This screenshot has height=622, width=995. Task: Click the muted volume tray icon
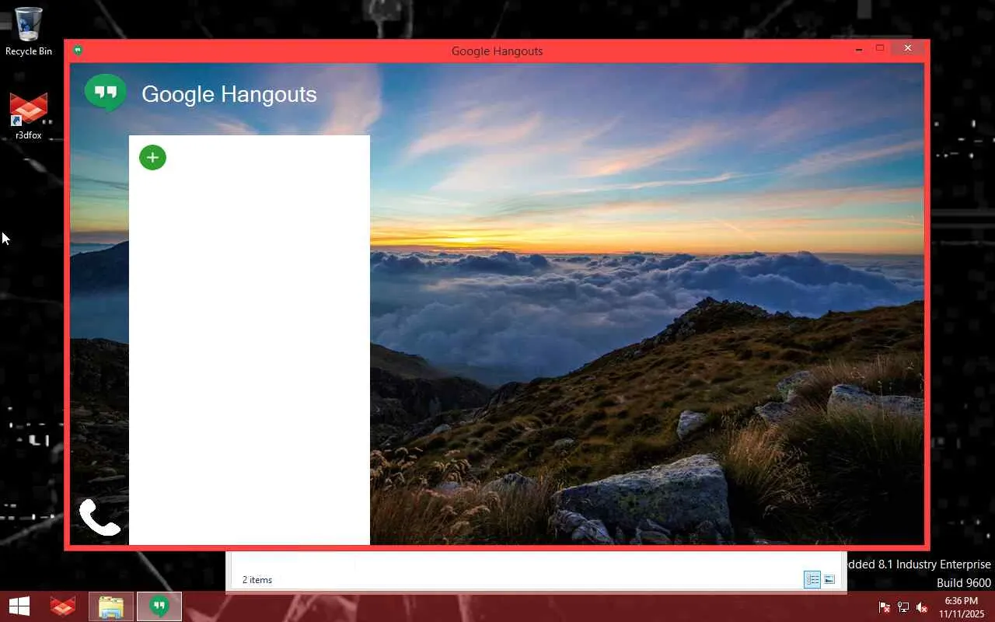pyautogui.click(x=922, y=607)
